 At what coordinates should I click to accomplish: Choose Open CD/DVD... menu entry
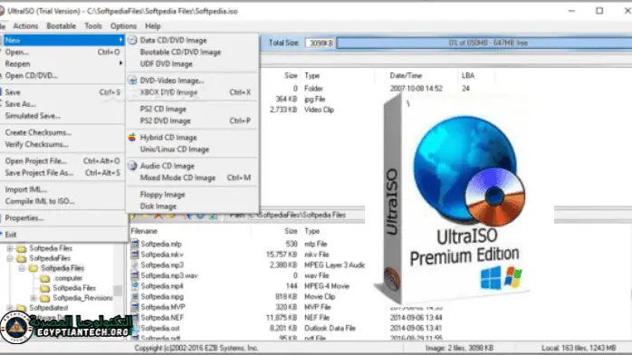coord(62,75)
